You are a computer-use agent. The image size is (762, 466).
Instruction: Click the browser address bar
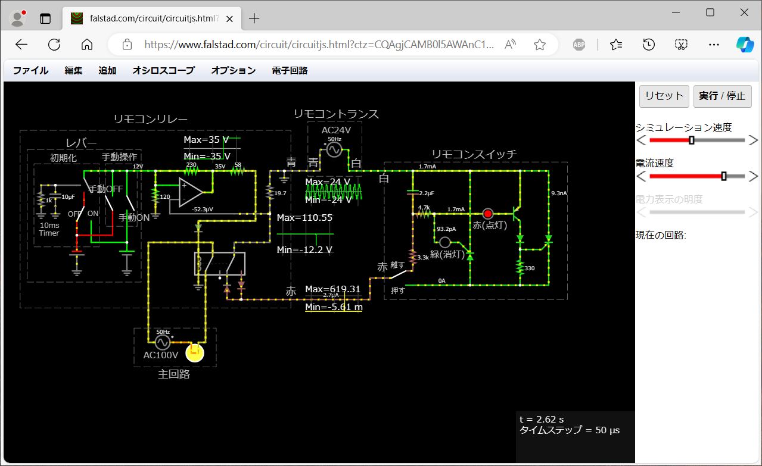328,45
